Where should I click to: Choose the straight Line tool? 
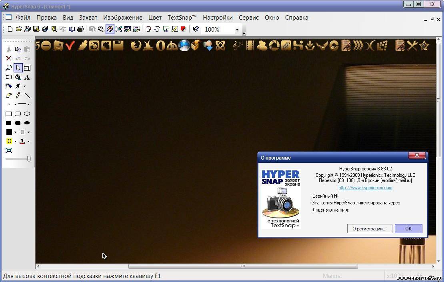[27, 96]
